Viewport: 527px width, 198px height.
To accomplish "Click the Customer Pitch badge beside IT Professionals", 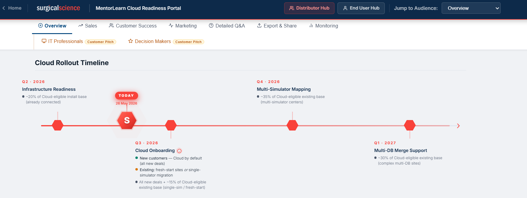I will [x=100, y=42].
